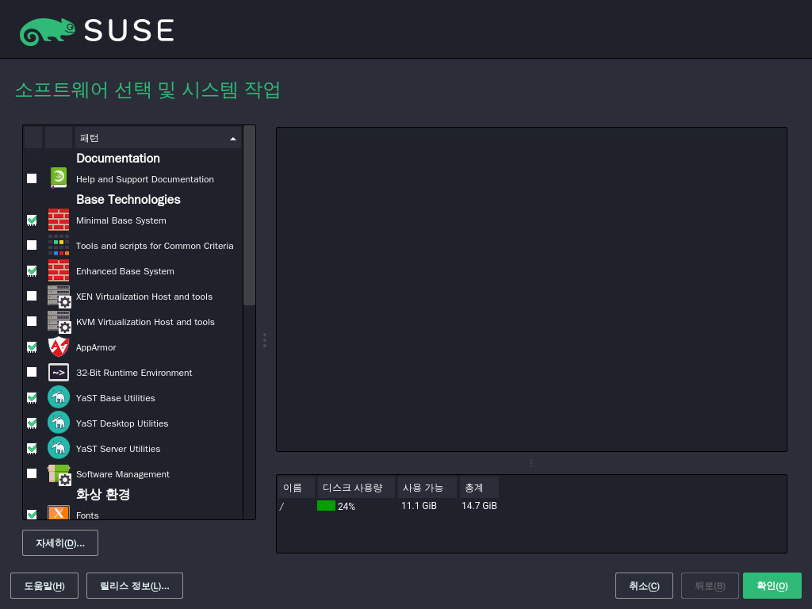Sort list using the 패턴 column header
812x609 pixels.
click(157, 138)
